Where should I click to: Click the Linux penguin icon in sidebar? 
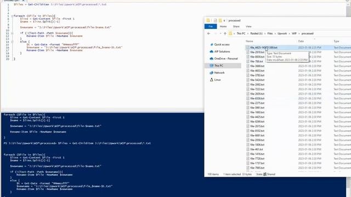coord(211,80)
